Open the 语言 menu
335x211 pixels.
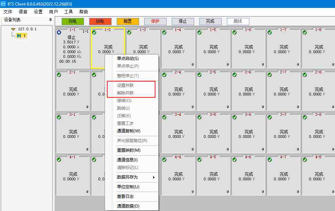[23, 12]
